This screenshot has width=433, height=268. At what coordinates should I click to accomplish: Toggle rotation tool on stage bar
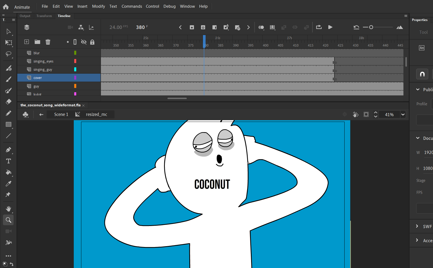point(355,114)
